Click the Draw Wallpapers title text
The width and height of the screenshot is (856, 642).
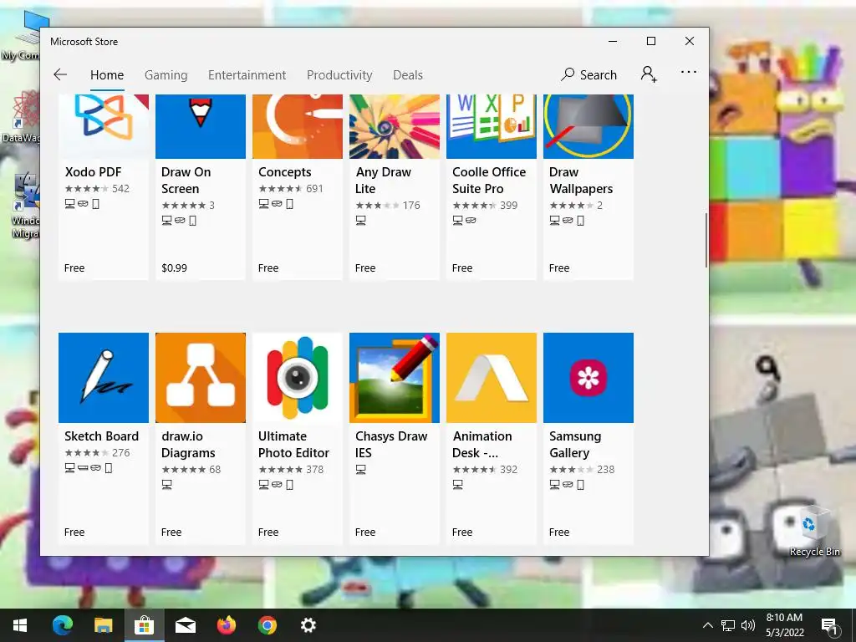click(x=581, y=181)
